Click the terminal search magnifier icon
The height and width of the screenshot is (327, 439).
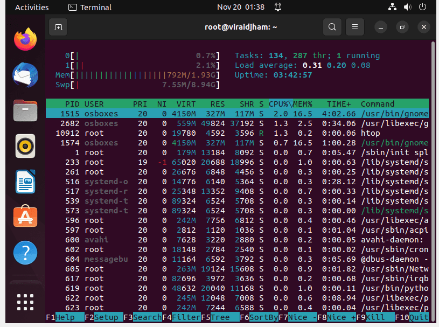pyautogui.click(x=332, y=27)
